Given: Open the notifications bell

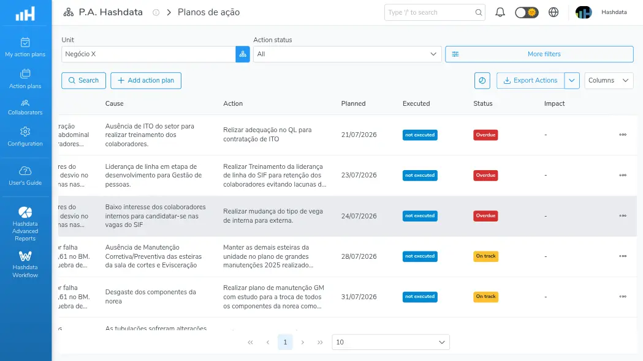Looking at the screenshot, I should pyautogui.click(x=500, y=12).
